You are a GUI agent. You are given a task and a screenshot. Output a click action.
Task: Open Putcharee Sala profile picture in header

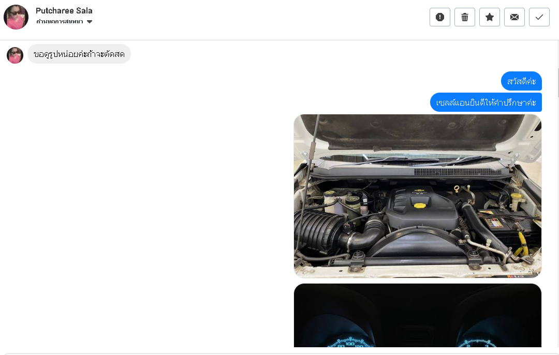pos(16,17)
